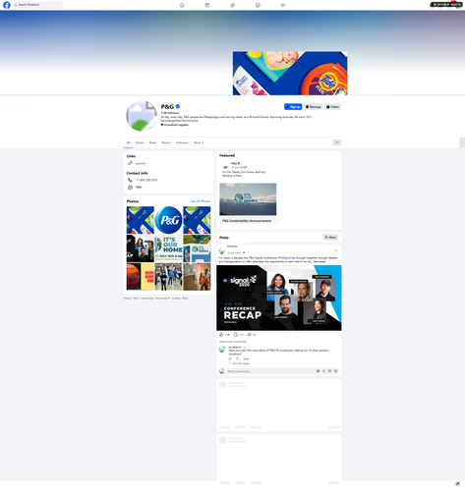The height and width of the screenshot is (491, 465).
Task: Open the P&G profile picture
Action: pos(142,116)
